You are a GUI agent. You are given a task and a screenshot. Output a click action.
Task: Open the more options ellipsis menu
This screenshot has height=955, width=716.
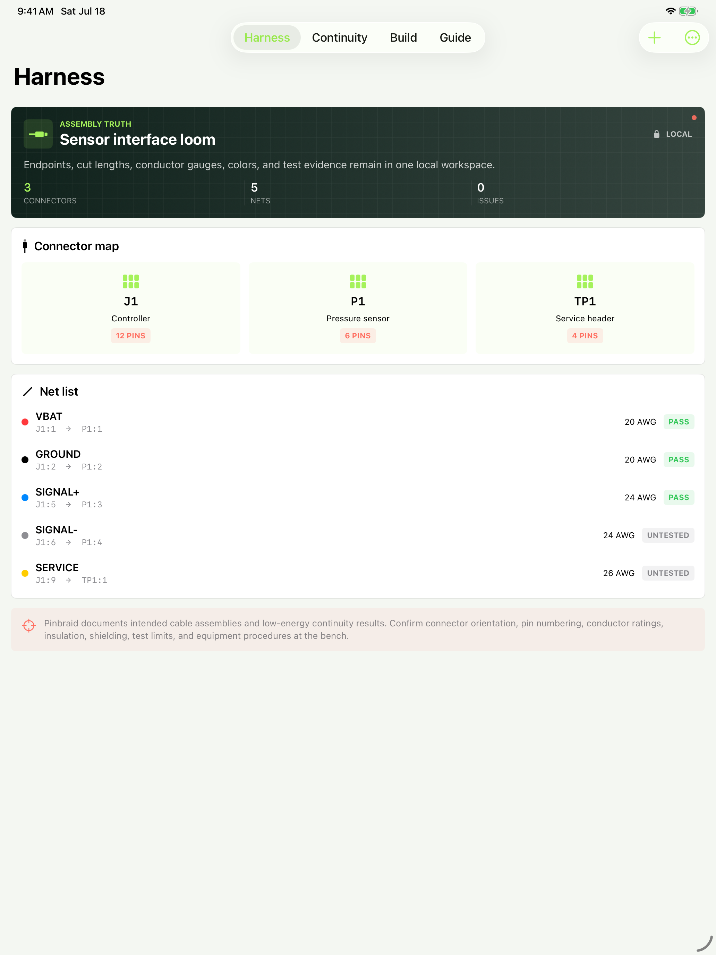(x=692, y=37)
